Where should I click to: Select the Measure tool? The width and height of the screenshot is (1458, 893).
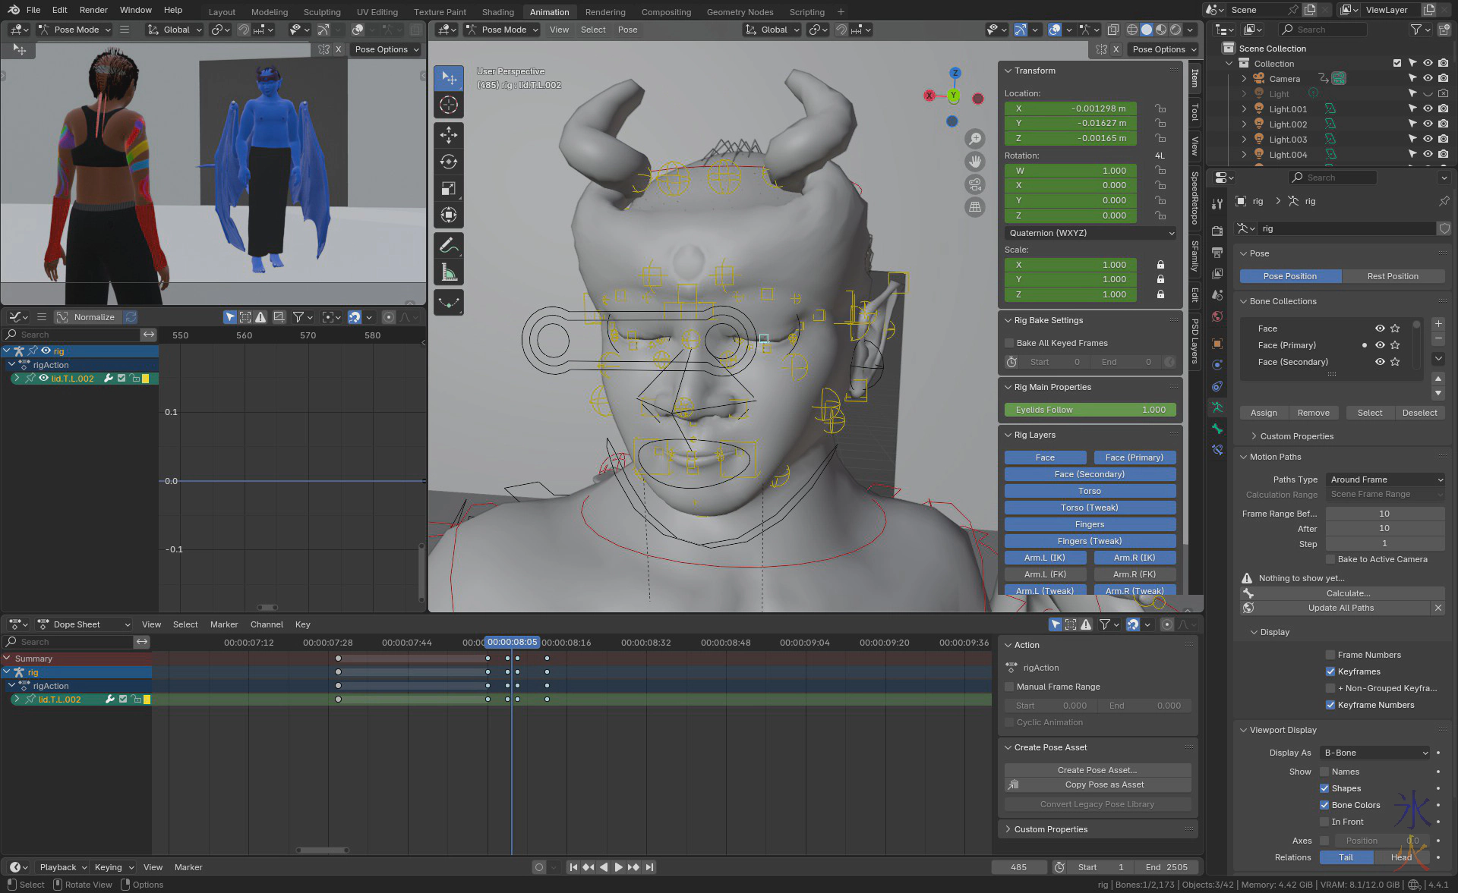[448, 273]
